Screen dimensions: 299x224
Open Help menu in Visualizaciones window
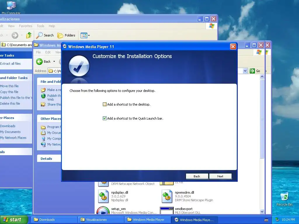coord(52,26)
